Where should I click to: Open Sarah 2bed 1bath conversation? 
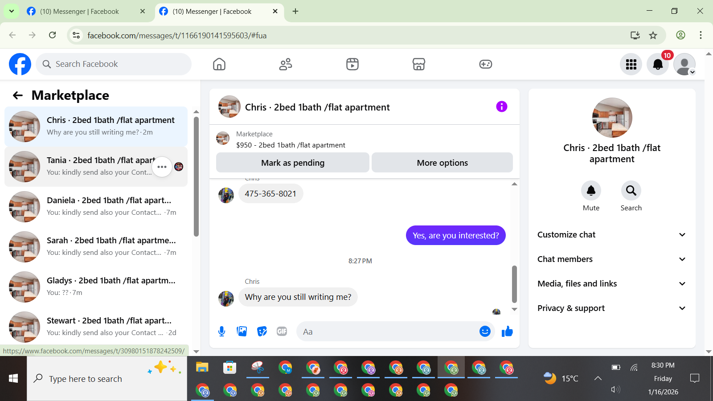pyautogui.click(x=96, y=247)
